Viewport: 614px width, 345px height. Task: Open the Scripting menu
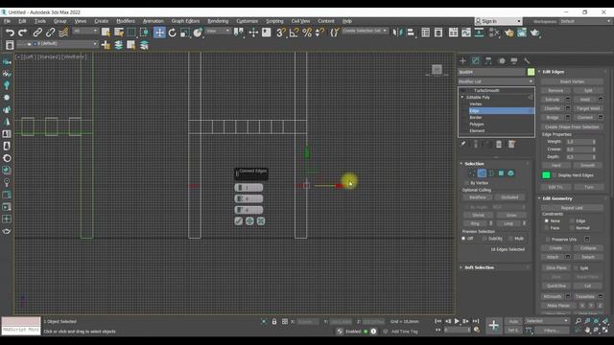point(275,21)
